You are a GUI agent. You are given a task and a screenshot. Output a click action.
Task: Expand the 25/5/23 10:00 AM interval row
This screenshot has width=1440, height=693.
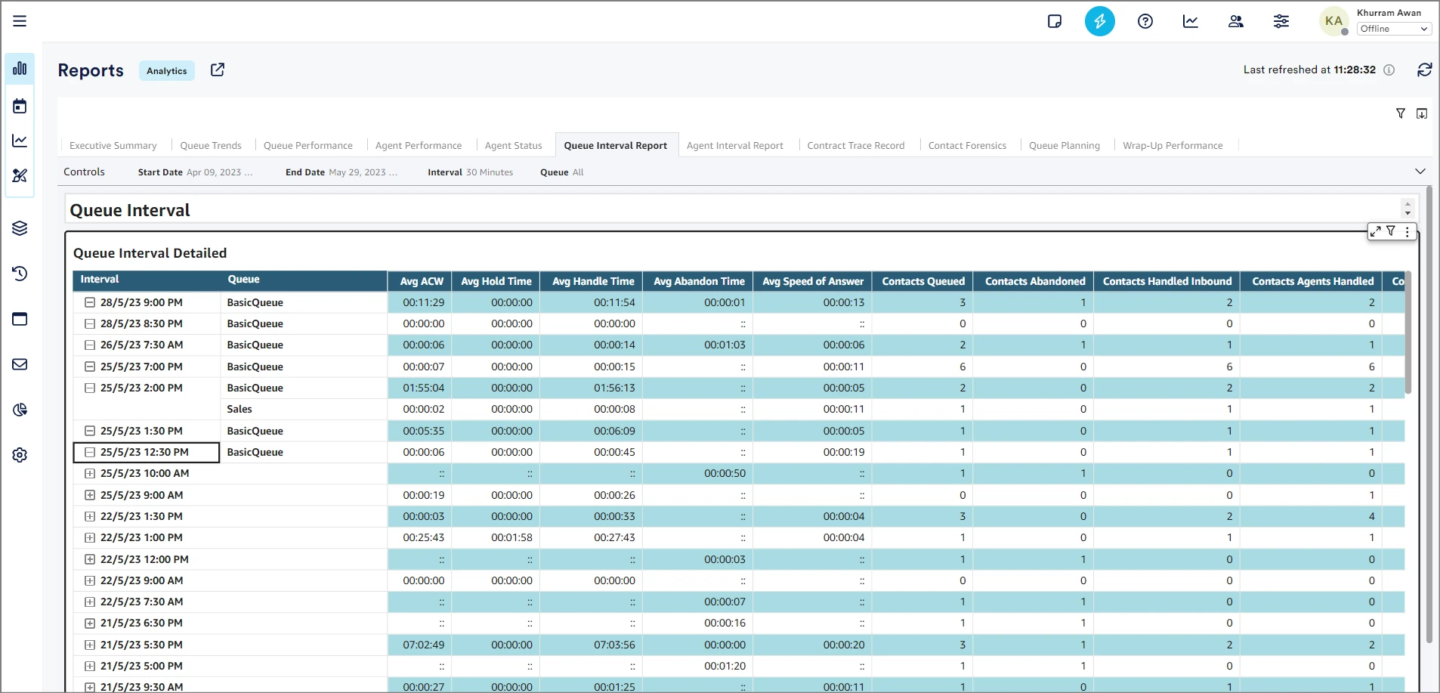[x=90, y=474]
